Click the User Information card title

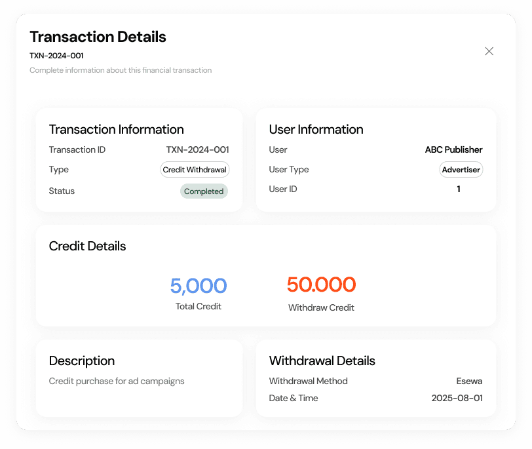316,129
